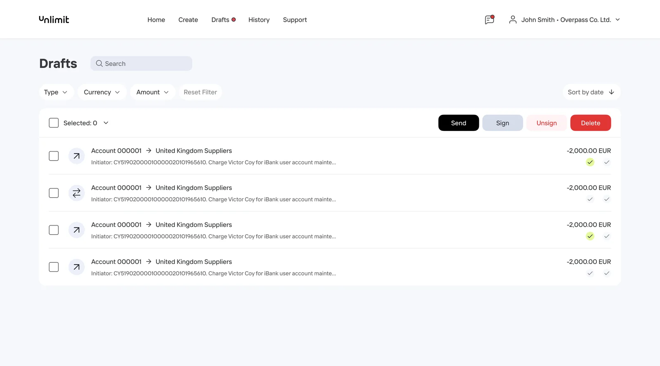Click the outgoing arrow icon in the first draft

(77, 156)
